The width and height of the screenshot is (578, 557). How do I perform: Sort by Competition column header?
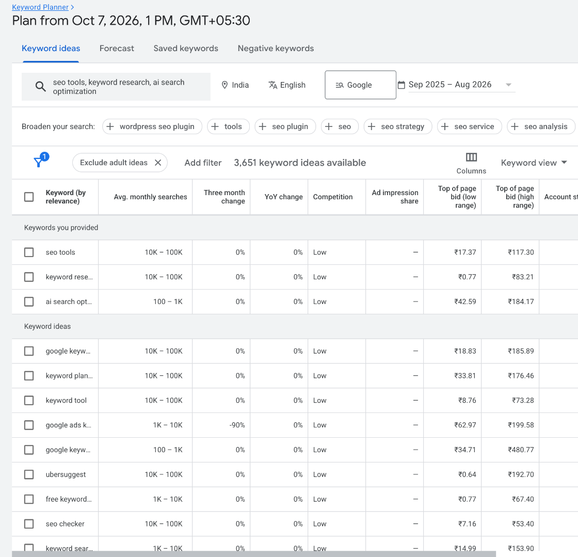(333, 197)
